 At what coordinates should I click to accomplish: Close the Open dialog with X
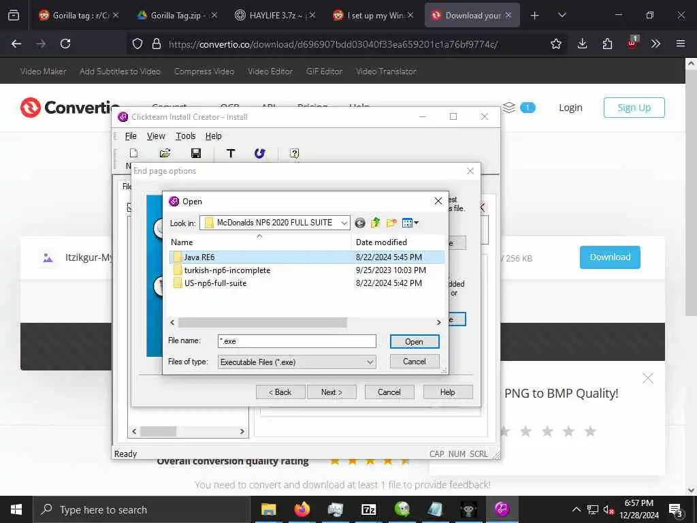[x=438, y=201]
